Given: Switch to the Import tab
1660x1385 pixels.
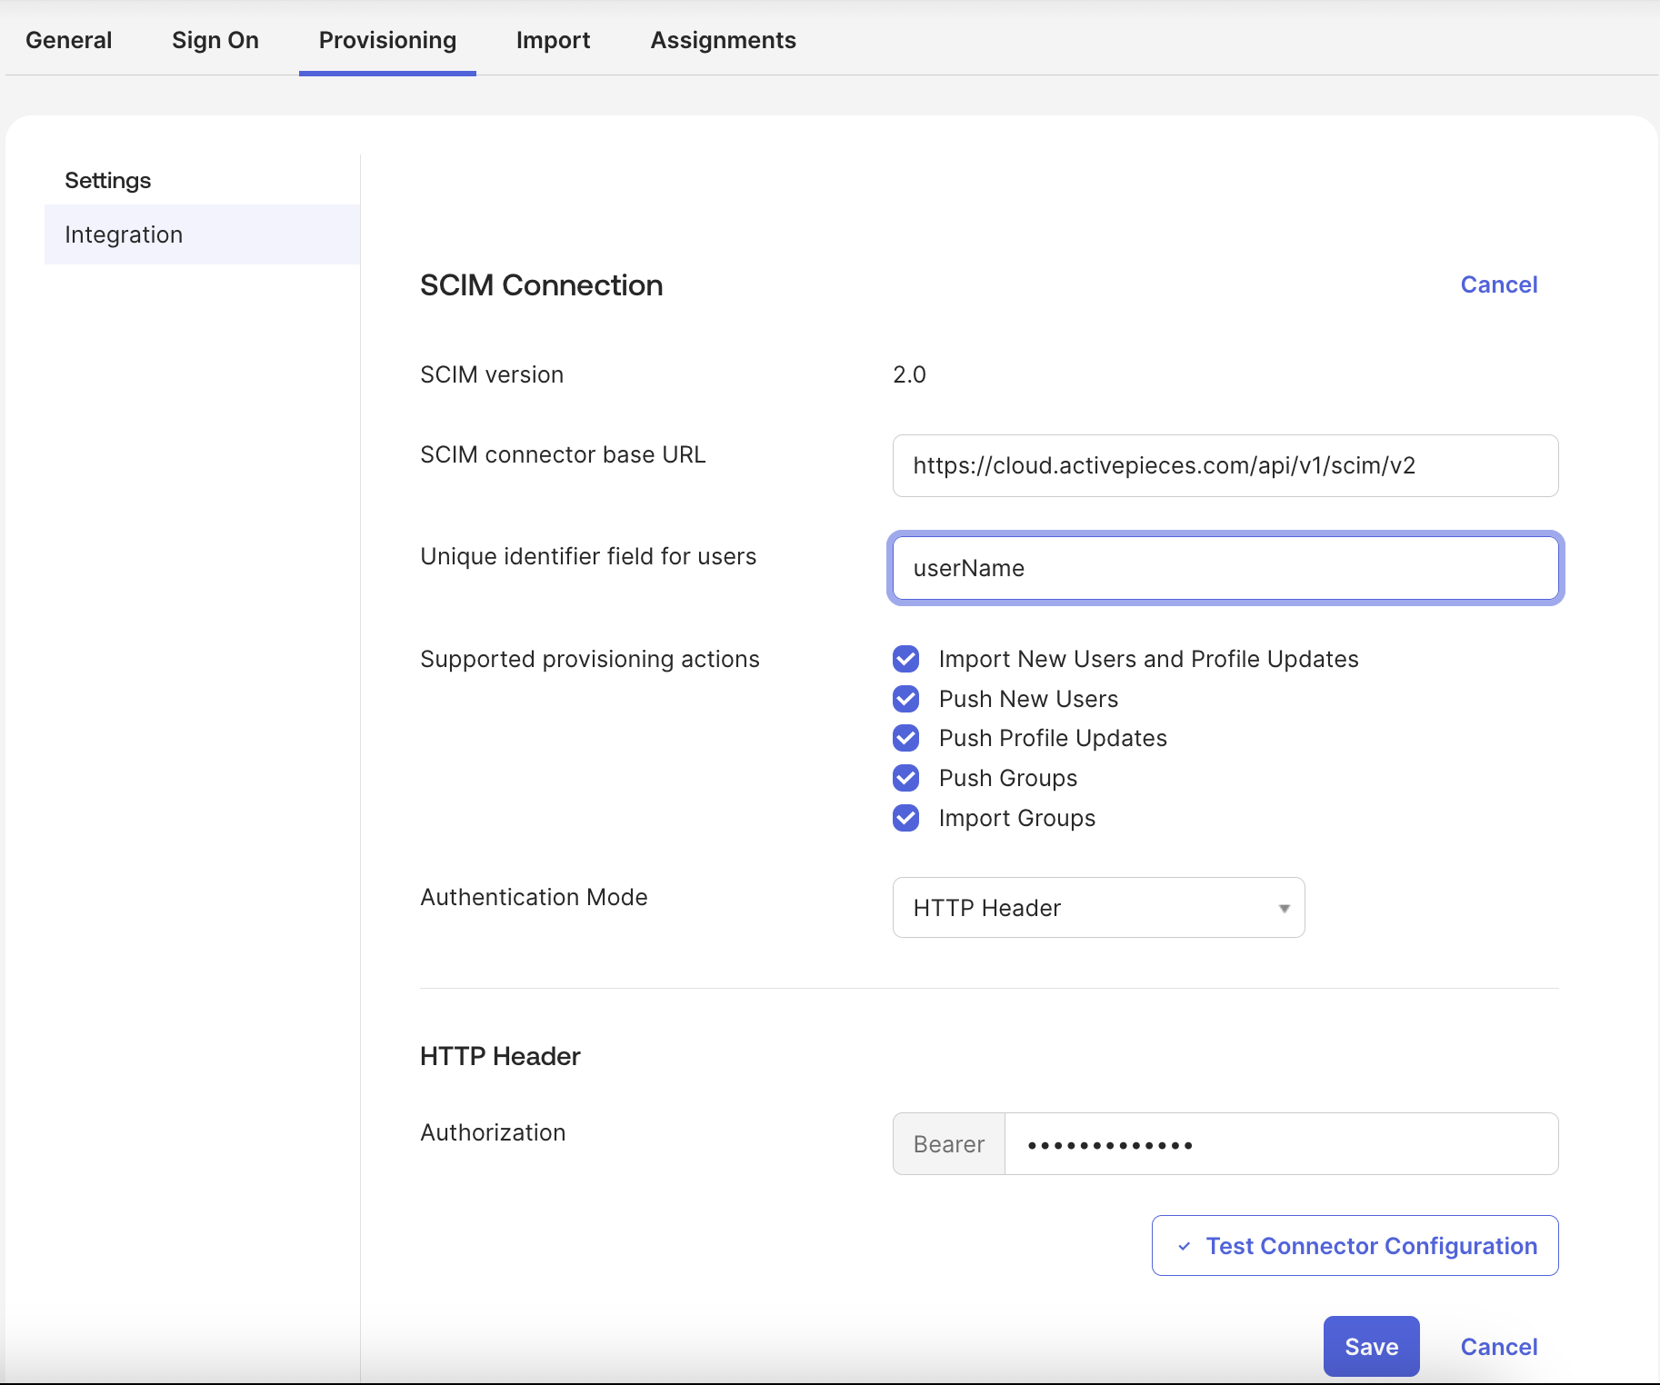Looking at the screenshot, I should click(553, 40).
